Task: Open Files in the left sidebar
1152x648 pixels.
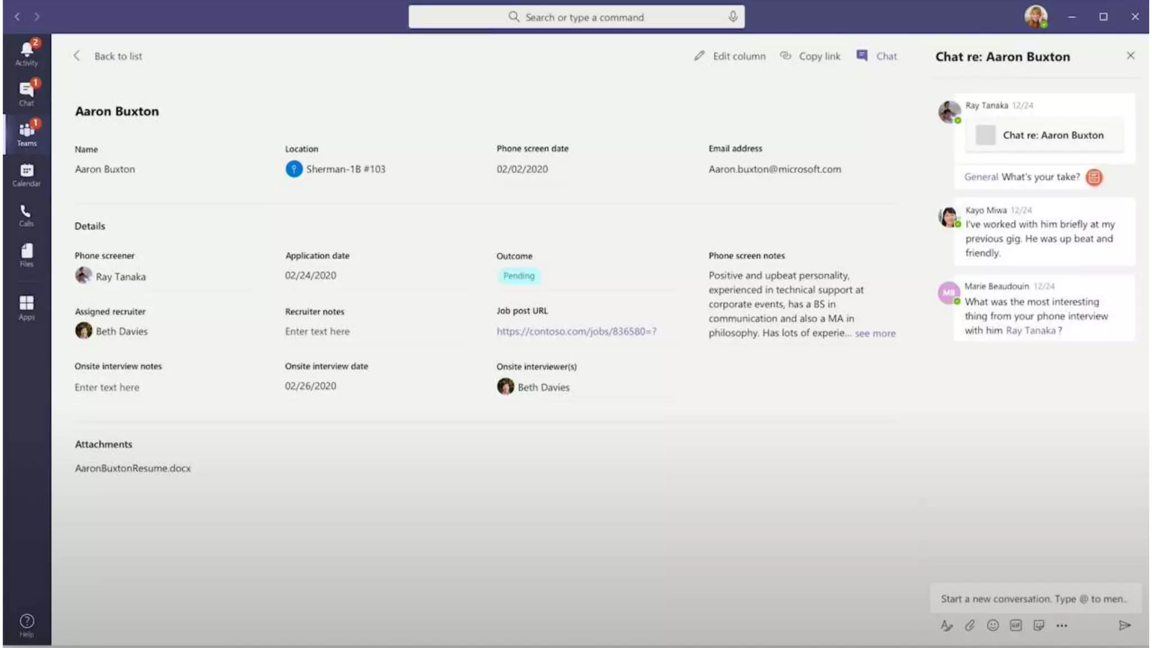Action: pos(26,254)
